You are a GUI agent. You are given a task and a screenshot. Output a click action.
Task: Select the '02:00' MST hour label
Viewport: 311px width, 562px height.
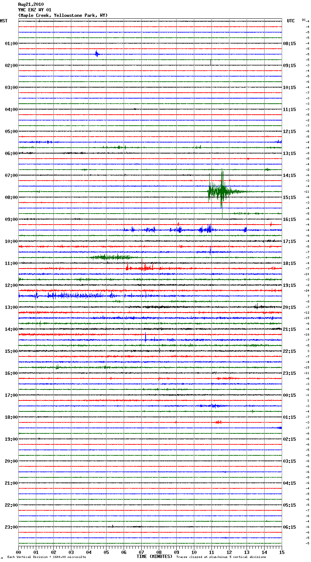[11, 66]
